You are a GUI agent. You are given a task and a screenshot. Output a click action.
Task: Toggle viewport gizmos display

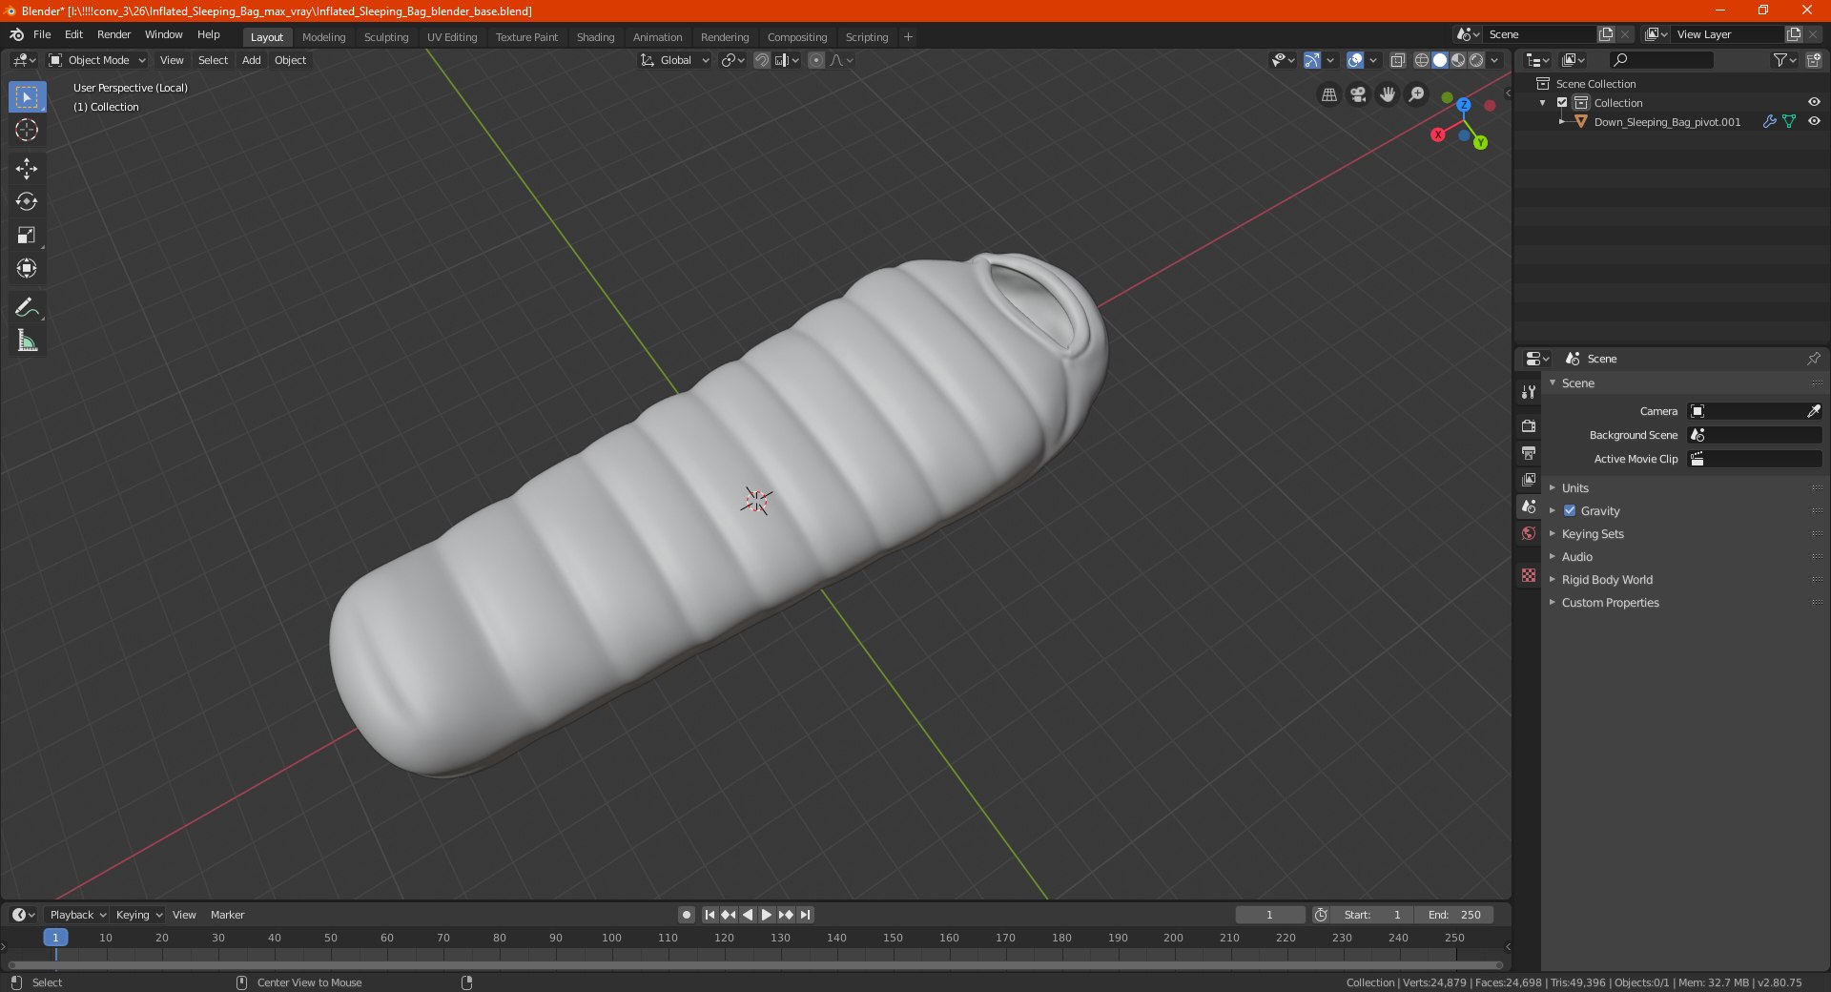click(x=1312, y=60)
